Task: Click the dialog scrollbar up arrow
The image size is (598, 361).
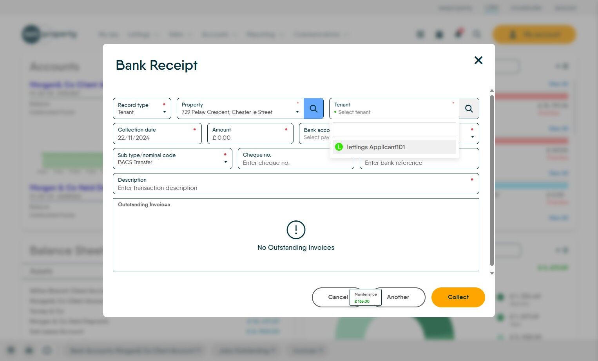Action: 492,90
